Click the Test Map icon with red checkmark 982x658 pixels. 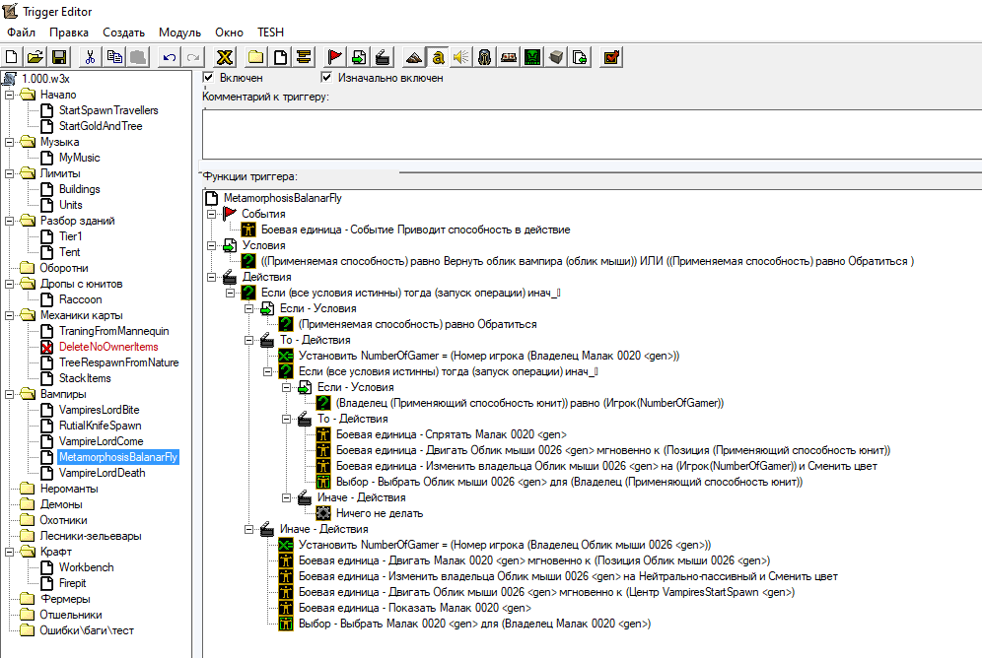click(611, 57)
